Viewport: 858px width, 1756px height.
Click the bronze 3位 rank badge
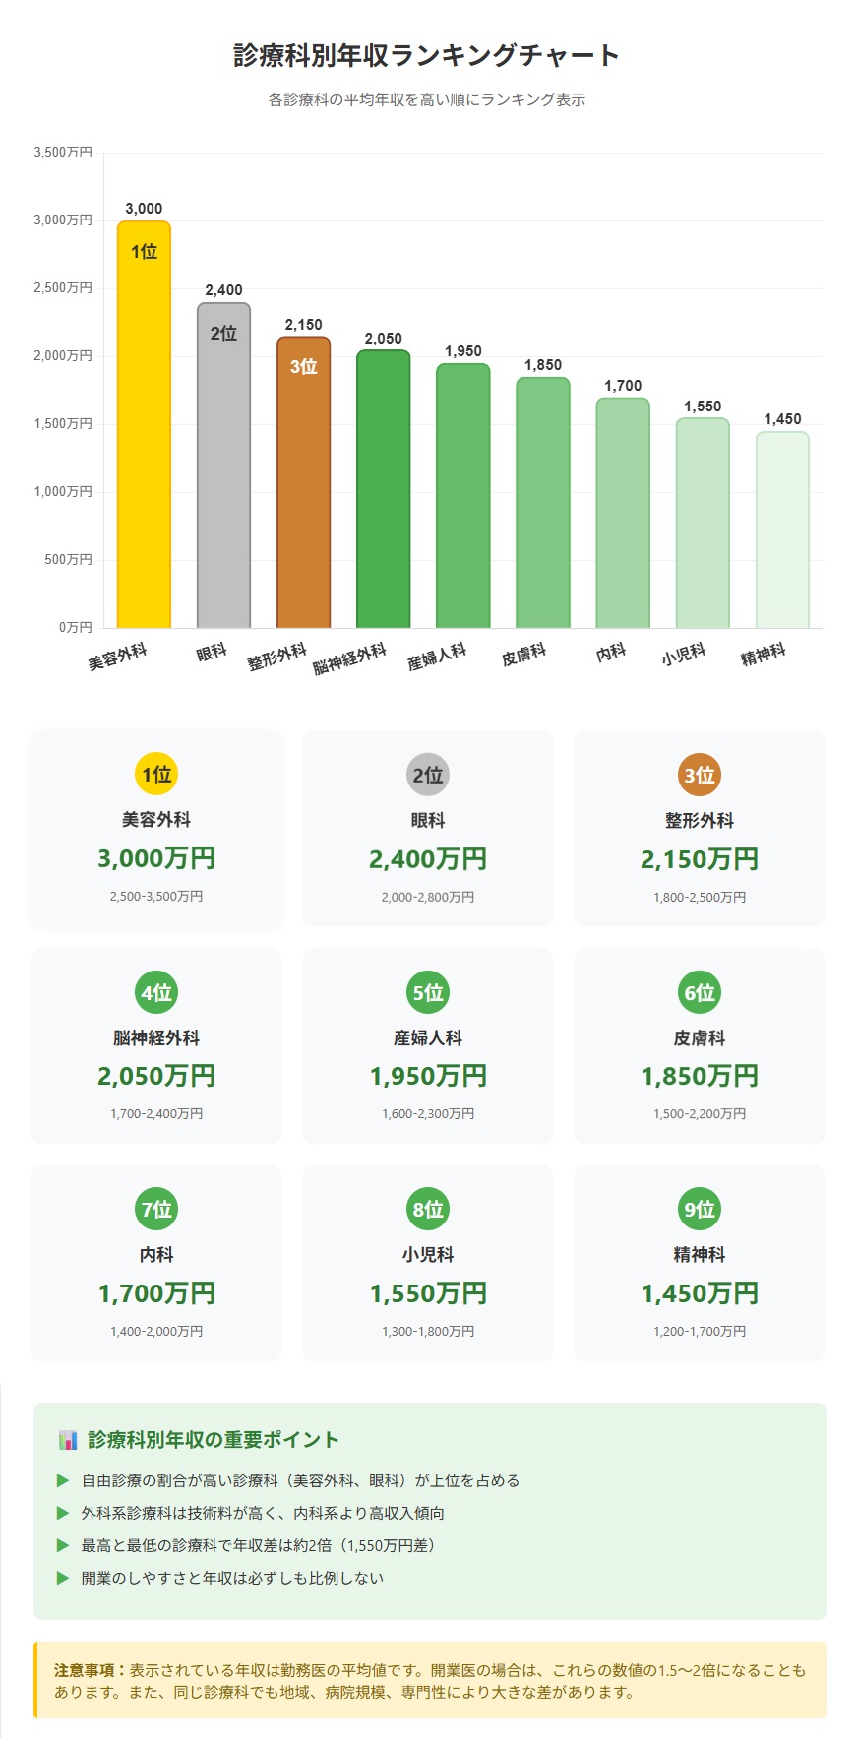click(x=700, y=776)
